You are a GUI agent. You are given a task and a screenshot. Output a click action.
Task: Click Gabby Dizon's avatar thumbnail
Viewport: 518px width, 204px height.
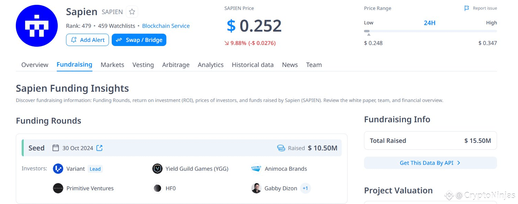click(x=256, y=188)
